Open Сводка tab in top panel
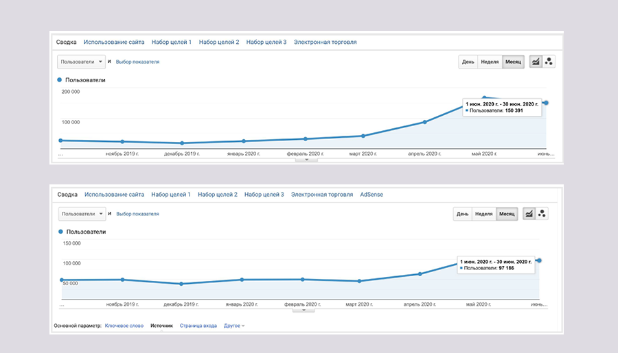618x353 pixels. pos(66,42)
